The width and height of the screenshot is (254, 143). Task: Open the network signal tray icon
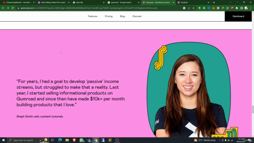pyautogui.click(x=232, y=140)
